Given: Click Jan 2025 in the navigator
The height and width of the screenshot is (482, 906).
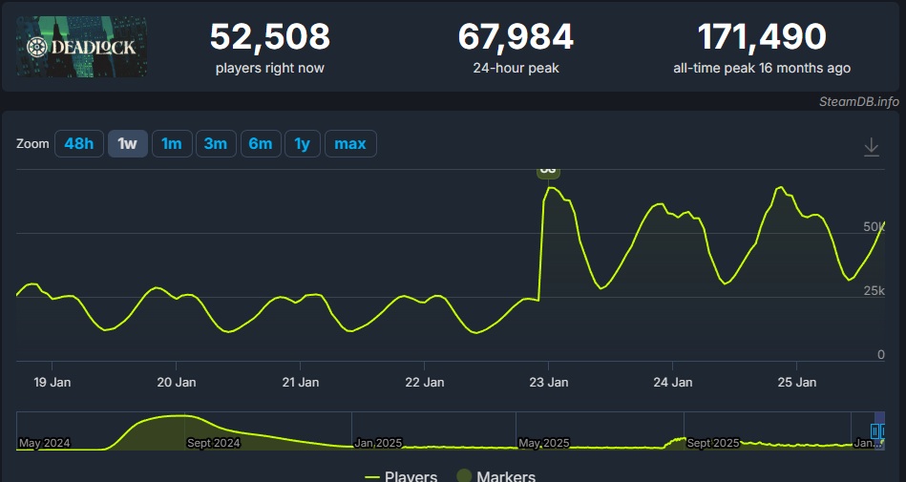Looking at the screenshot, I should point(378,443).
